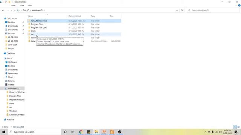The height and width of the screenshot is (135, 241).
Task: Click the Search Windows (C:) field
Action: pos(212,10)
